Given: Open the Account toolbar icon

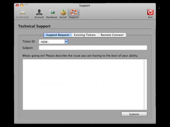Looking at the screenshot, I should click(39, 12).
